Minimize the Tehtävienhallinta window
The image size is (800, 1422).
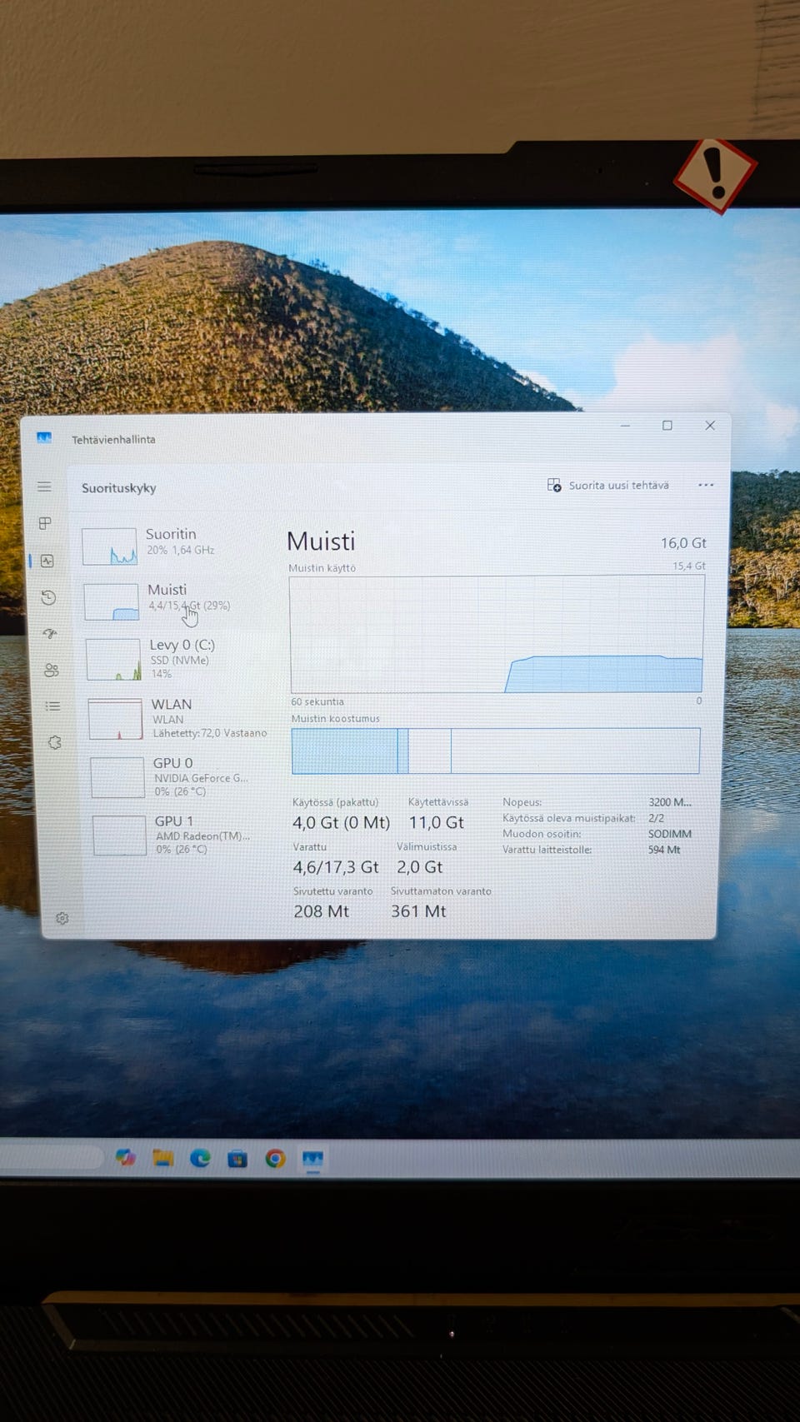pos(625,426)
